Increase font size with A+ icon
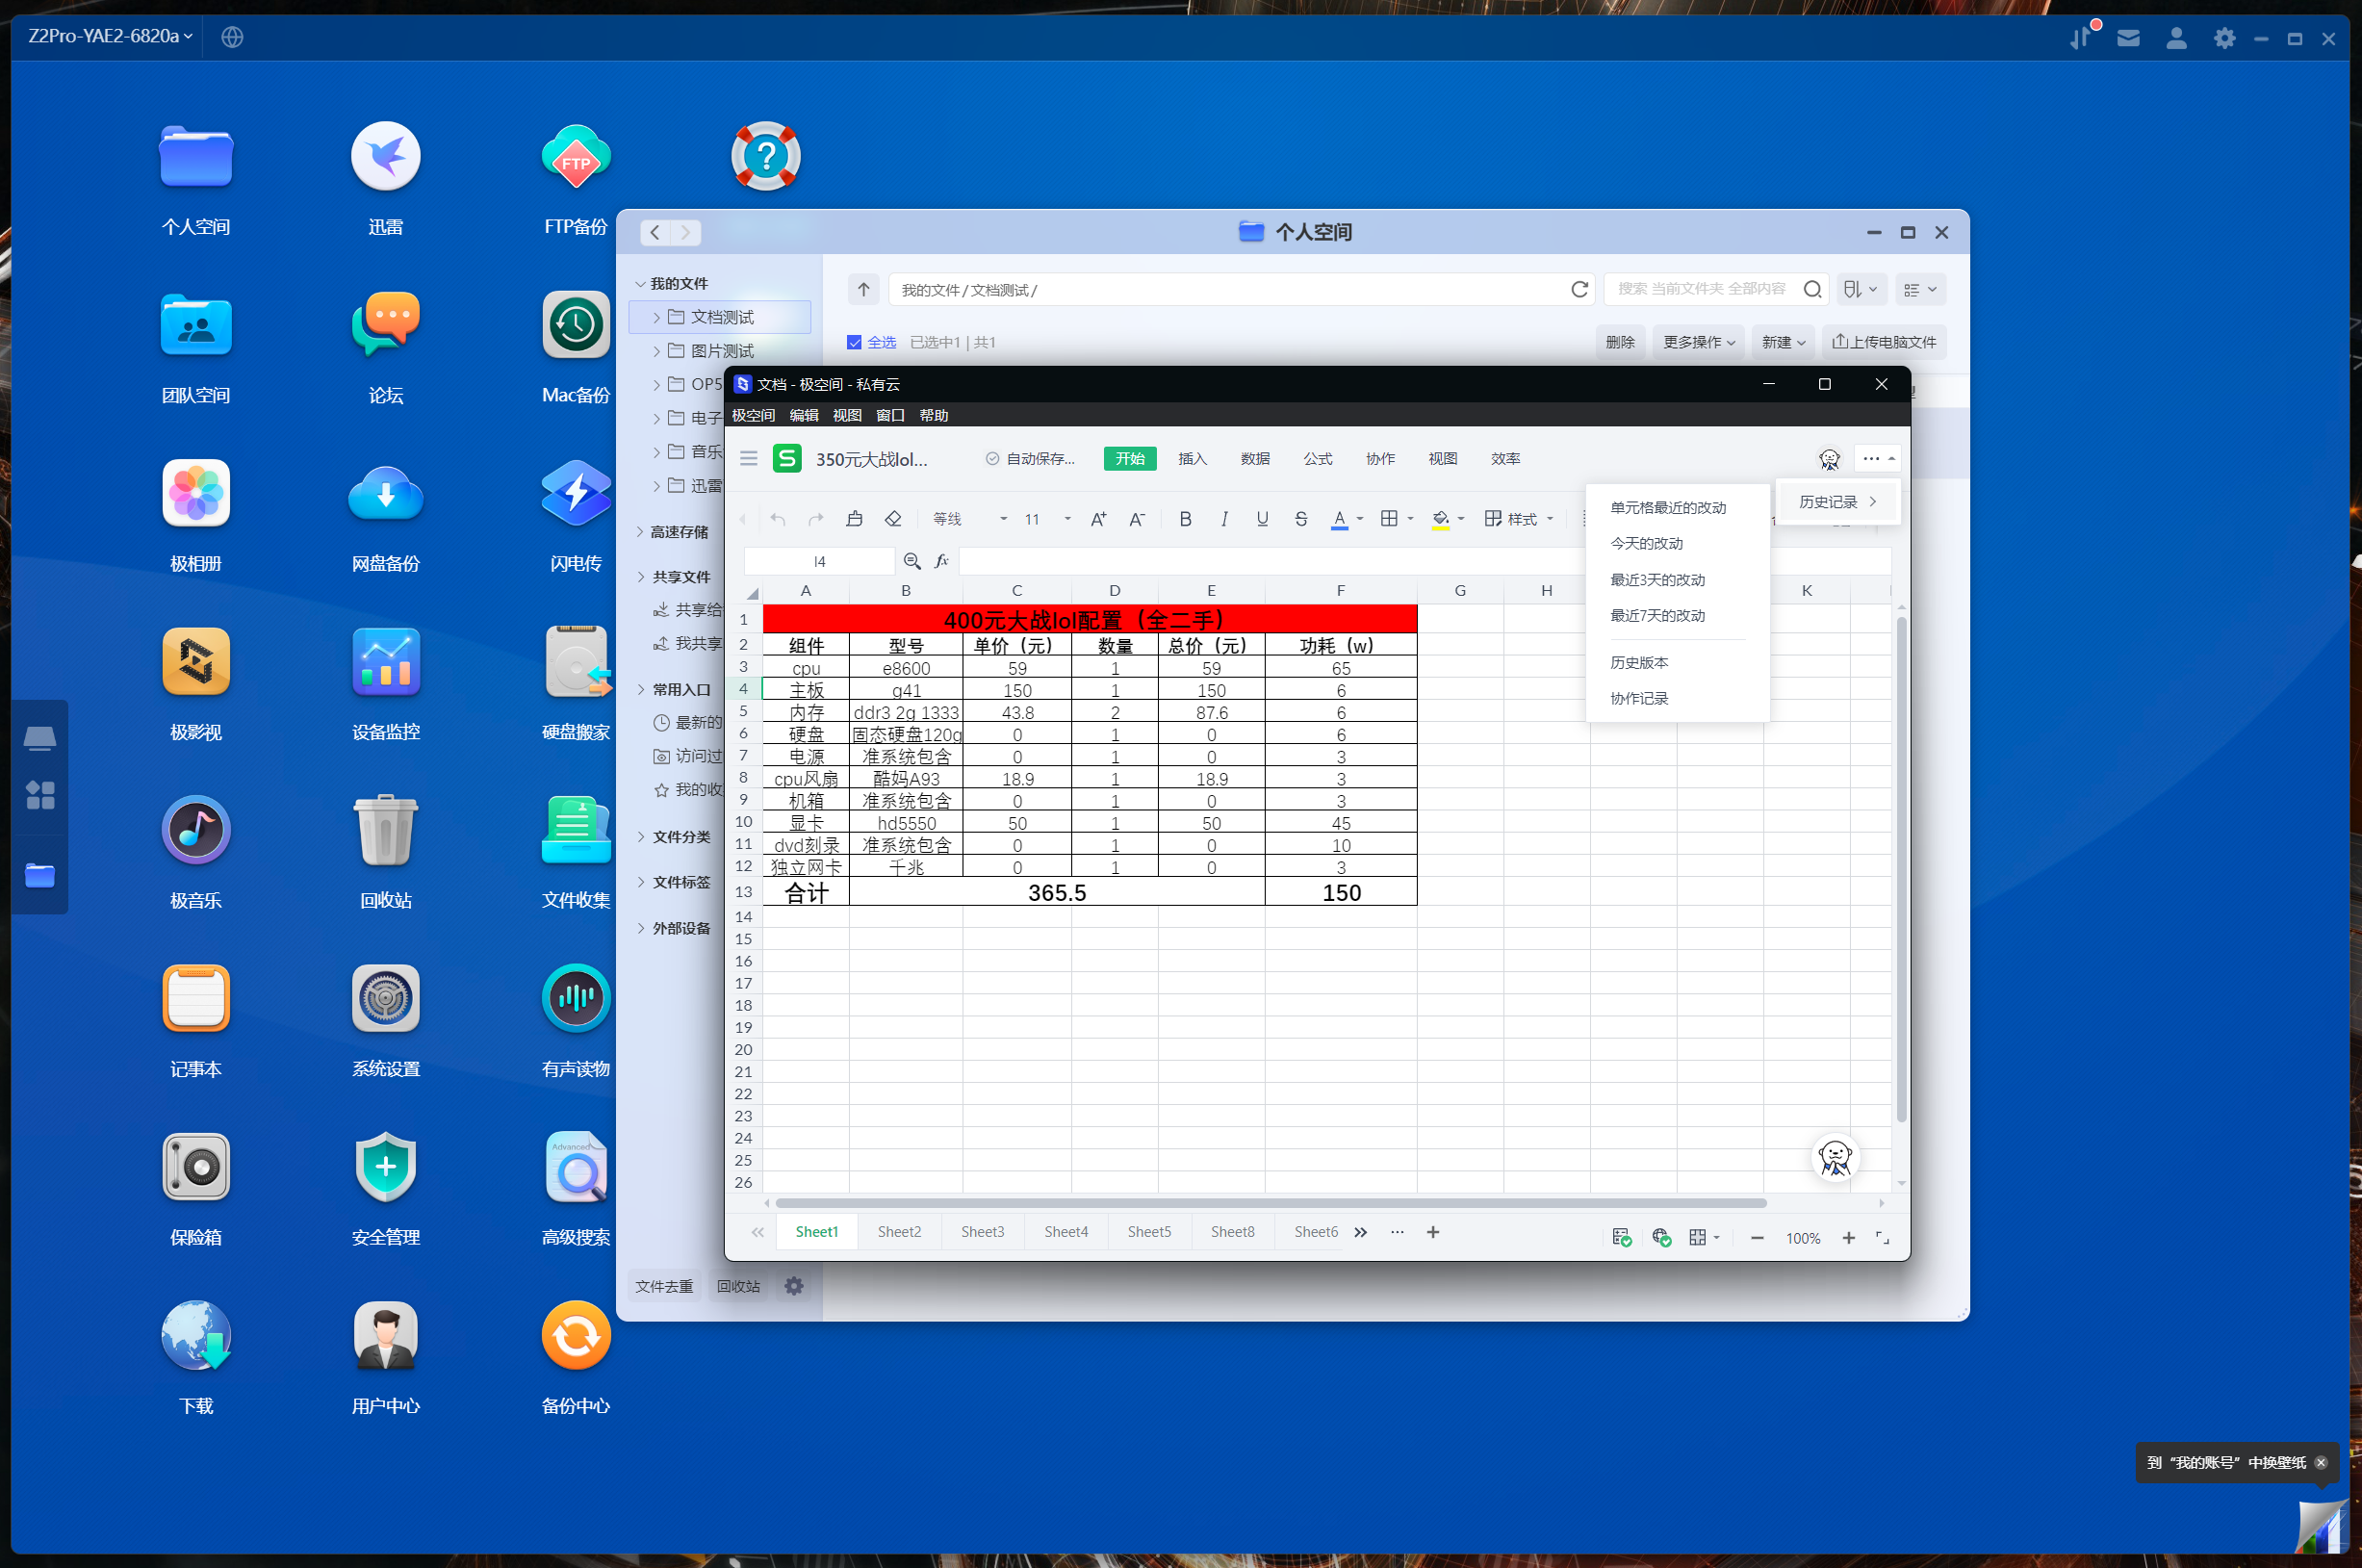 (x=1098, y=519)
